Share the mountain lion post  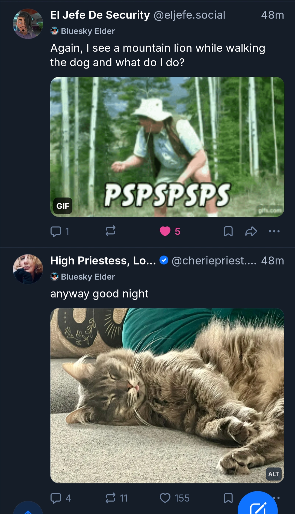[251, 231]
